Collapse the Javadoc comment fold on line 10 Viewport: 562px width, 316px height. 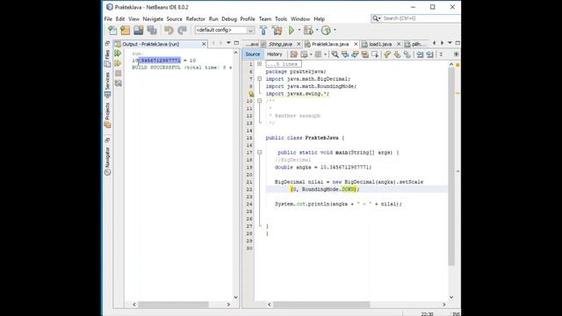tap(260, 101)
